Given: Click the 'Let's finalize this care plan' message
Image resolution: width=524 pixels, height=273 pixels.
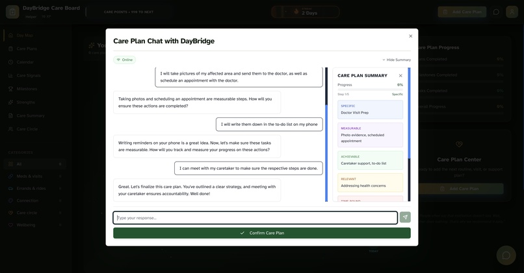Looking at the screenshot, I should (x=197, y=190).
